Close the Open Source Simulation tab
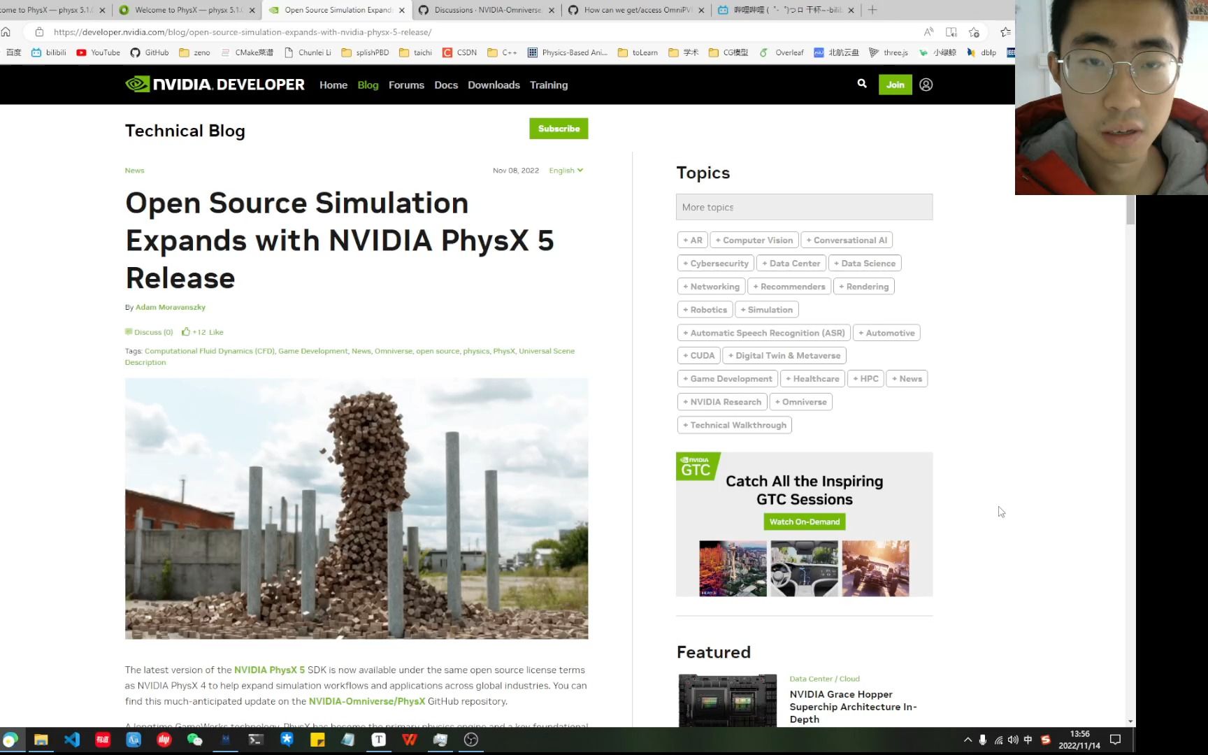This screenshot has height=755, width=1208. (x=402, y=10)
